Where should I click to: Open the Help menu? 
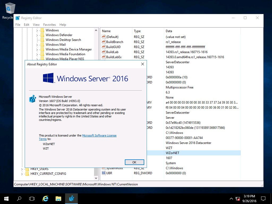(x=63, y=25)
